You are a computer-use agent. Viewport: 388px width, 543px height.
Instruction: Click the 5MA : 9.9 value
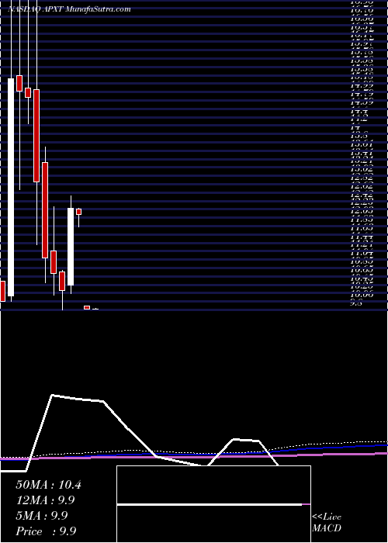point(42,516)
